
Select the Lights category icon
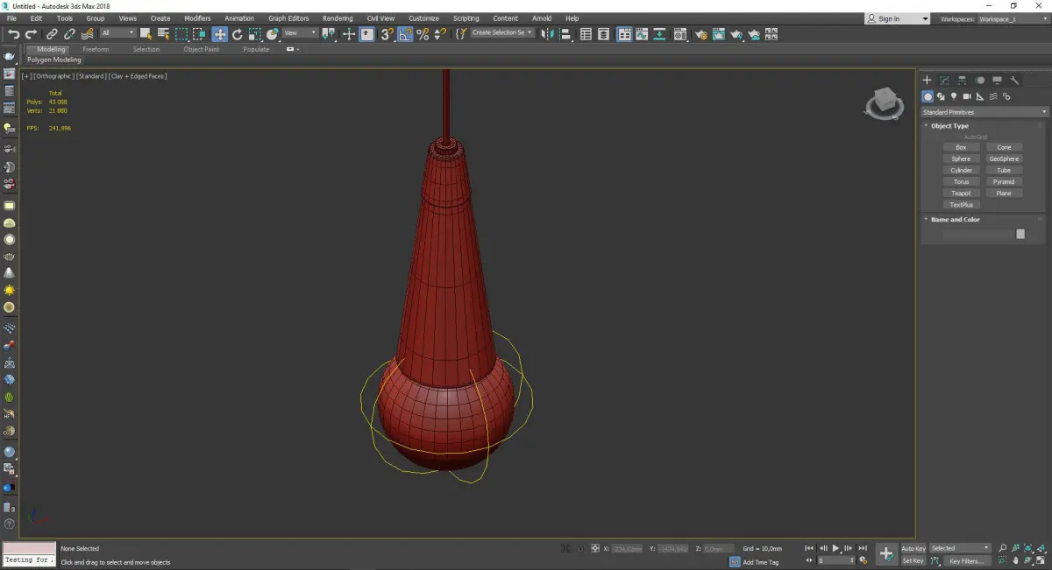954,96
